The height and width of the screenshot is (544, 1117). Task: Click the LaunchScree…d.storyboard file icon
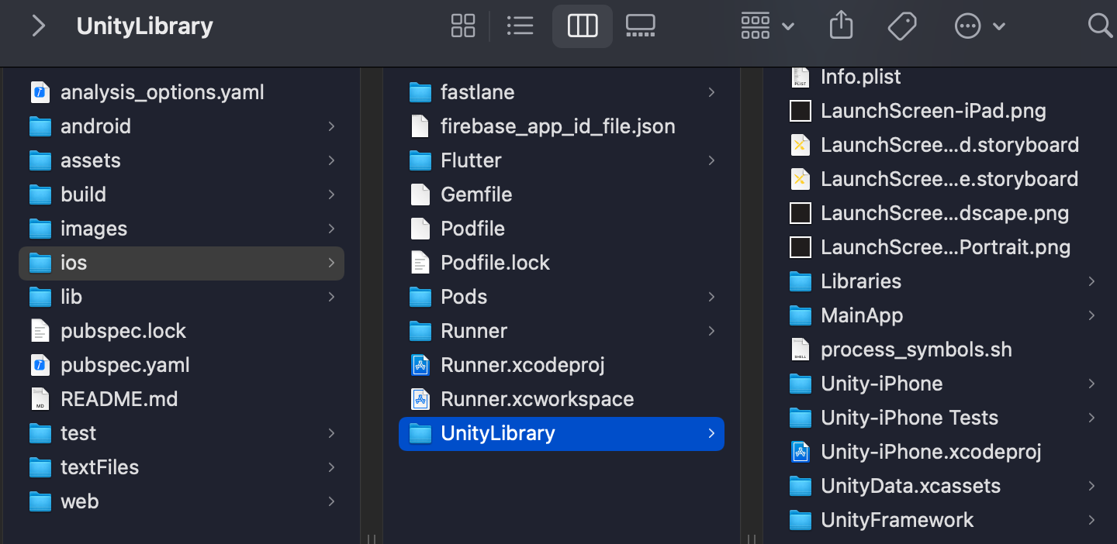[801, 145]
